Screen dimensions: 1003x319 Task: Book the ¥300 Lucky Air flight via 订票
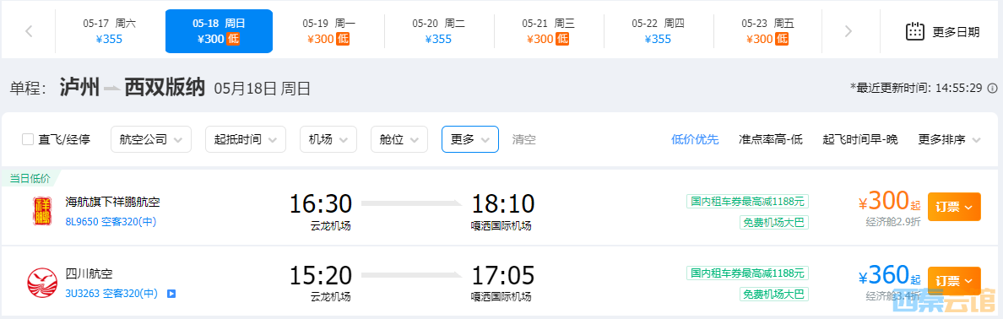coord(954,207)
